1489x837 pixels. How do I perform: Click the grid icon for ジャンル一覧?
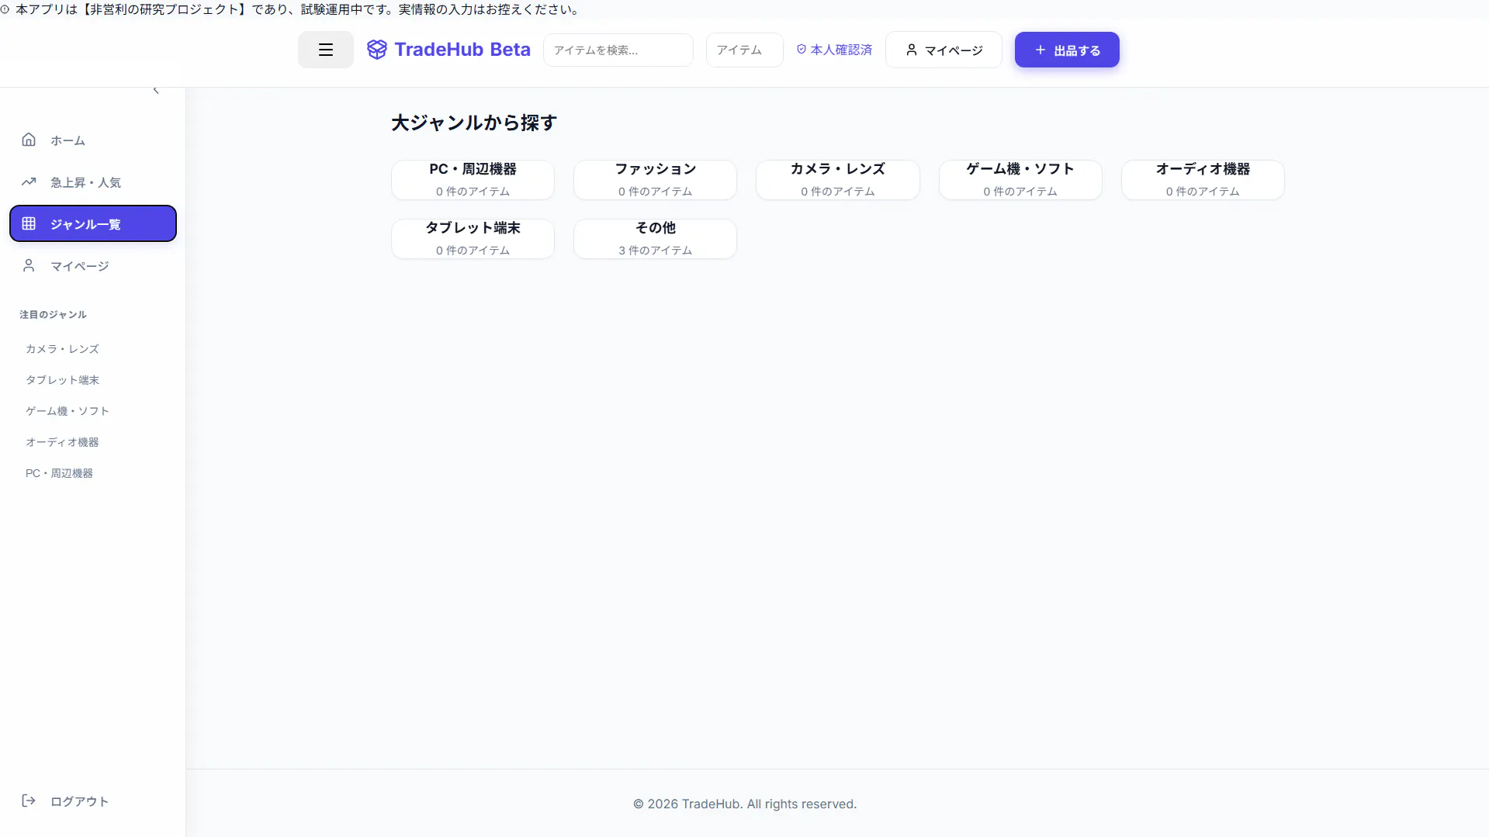[29, 223]
